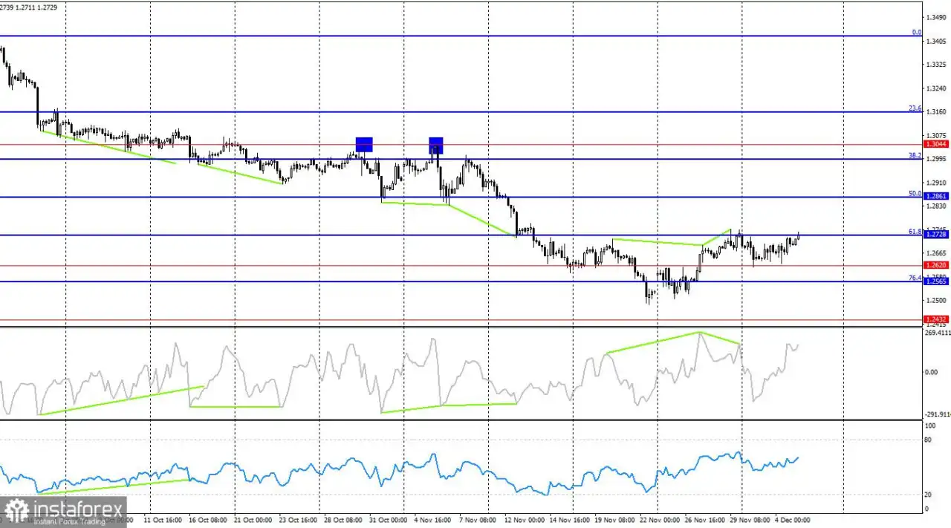Click the 1.2910 price axis value

click(935, 182)
